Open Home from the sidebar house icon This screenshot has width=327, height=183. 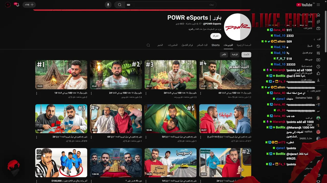(318, 15)
